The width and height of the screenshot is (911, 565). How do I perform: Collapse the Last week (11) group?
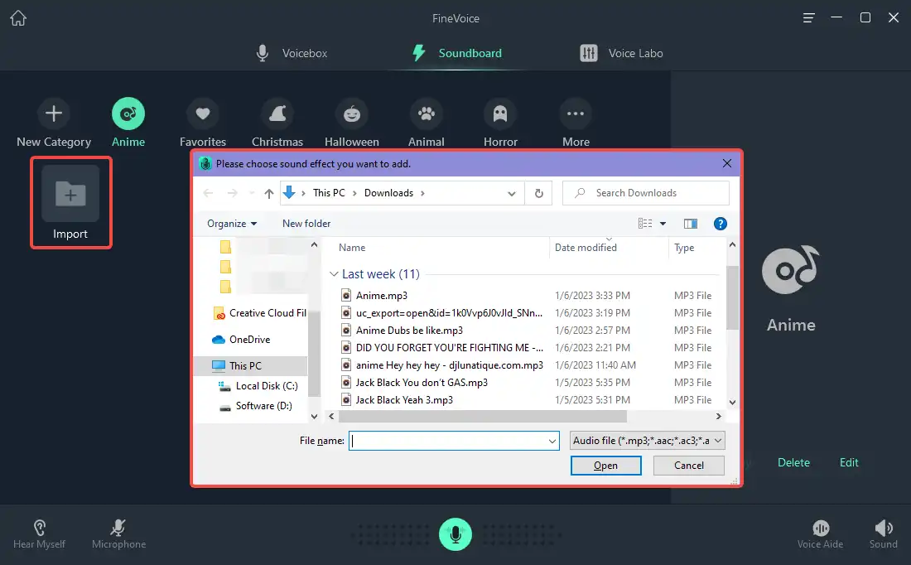pos(334,273)
